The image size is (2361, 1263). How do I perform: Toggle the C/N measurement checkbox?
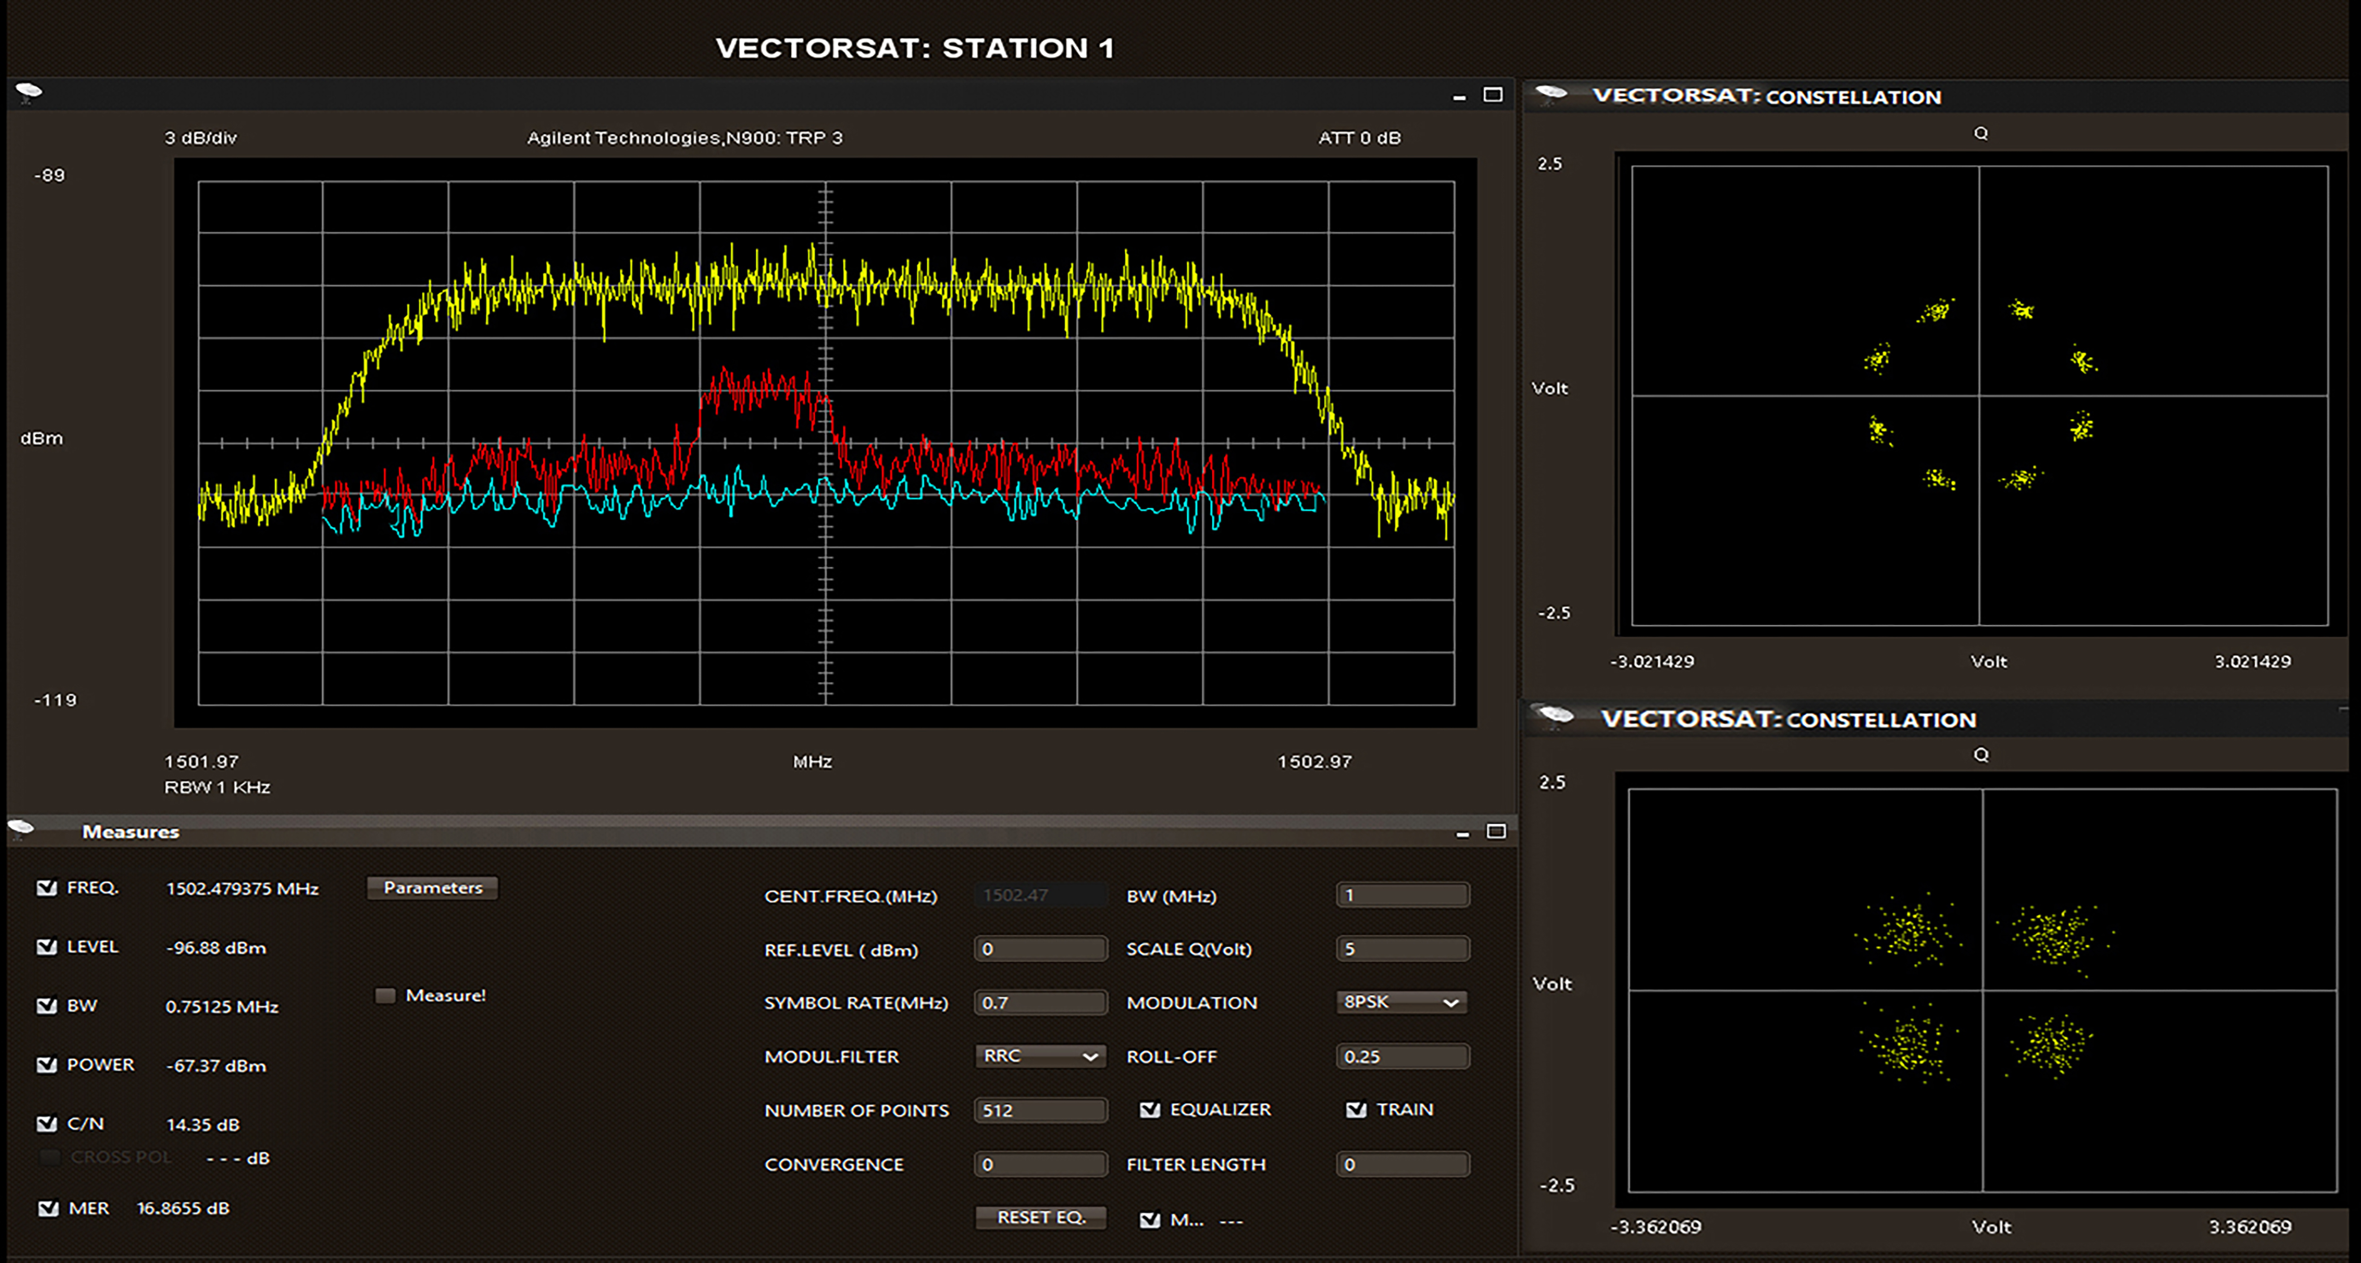point(47,1123)
